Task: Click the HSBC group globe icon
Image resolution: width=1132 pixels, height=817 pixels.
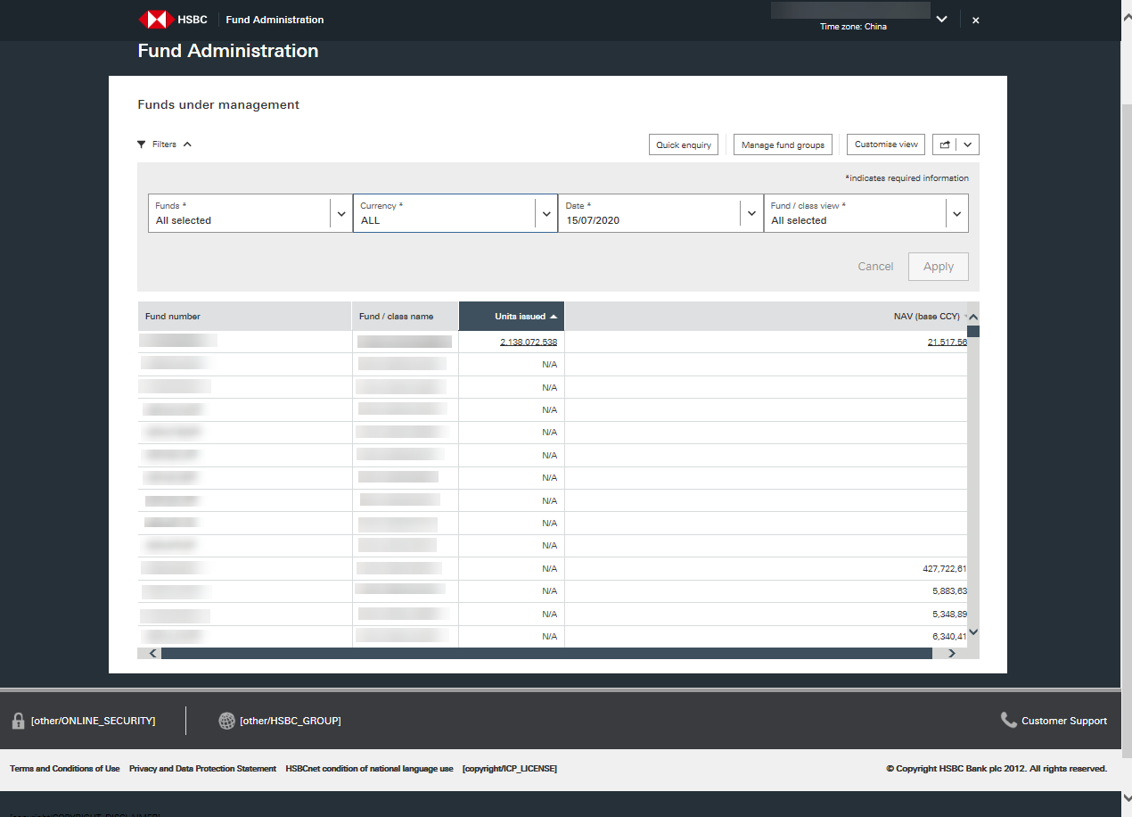Action: [x=226, y=721]
